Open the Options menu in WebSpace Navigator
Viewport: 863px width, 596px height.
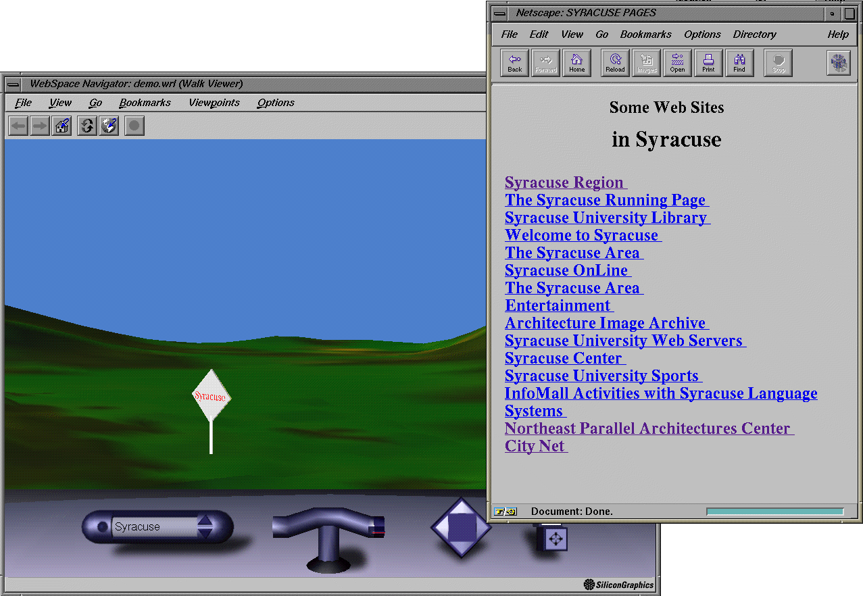pos(276,103)
